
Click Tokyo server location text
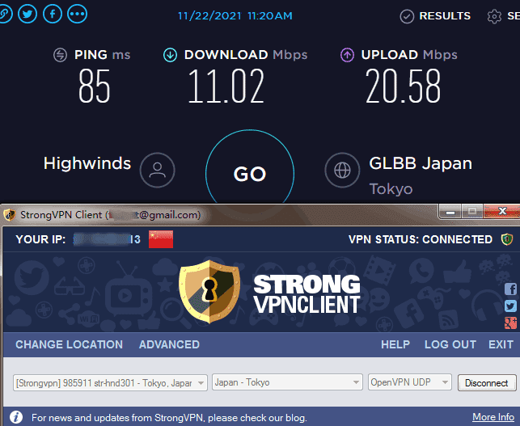click(x=391, y=189)
